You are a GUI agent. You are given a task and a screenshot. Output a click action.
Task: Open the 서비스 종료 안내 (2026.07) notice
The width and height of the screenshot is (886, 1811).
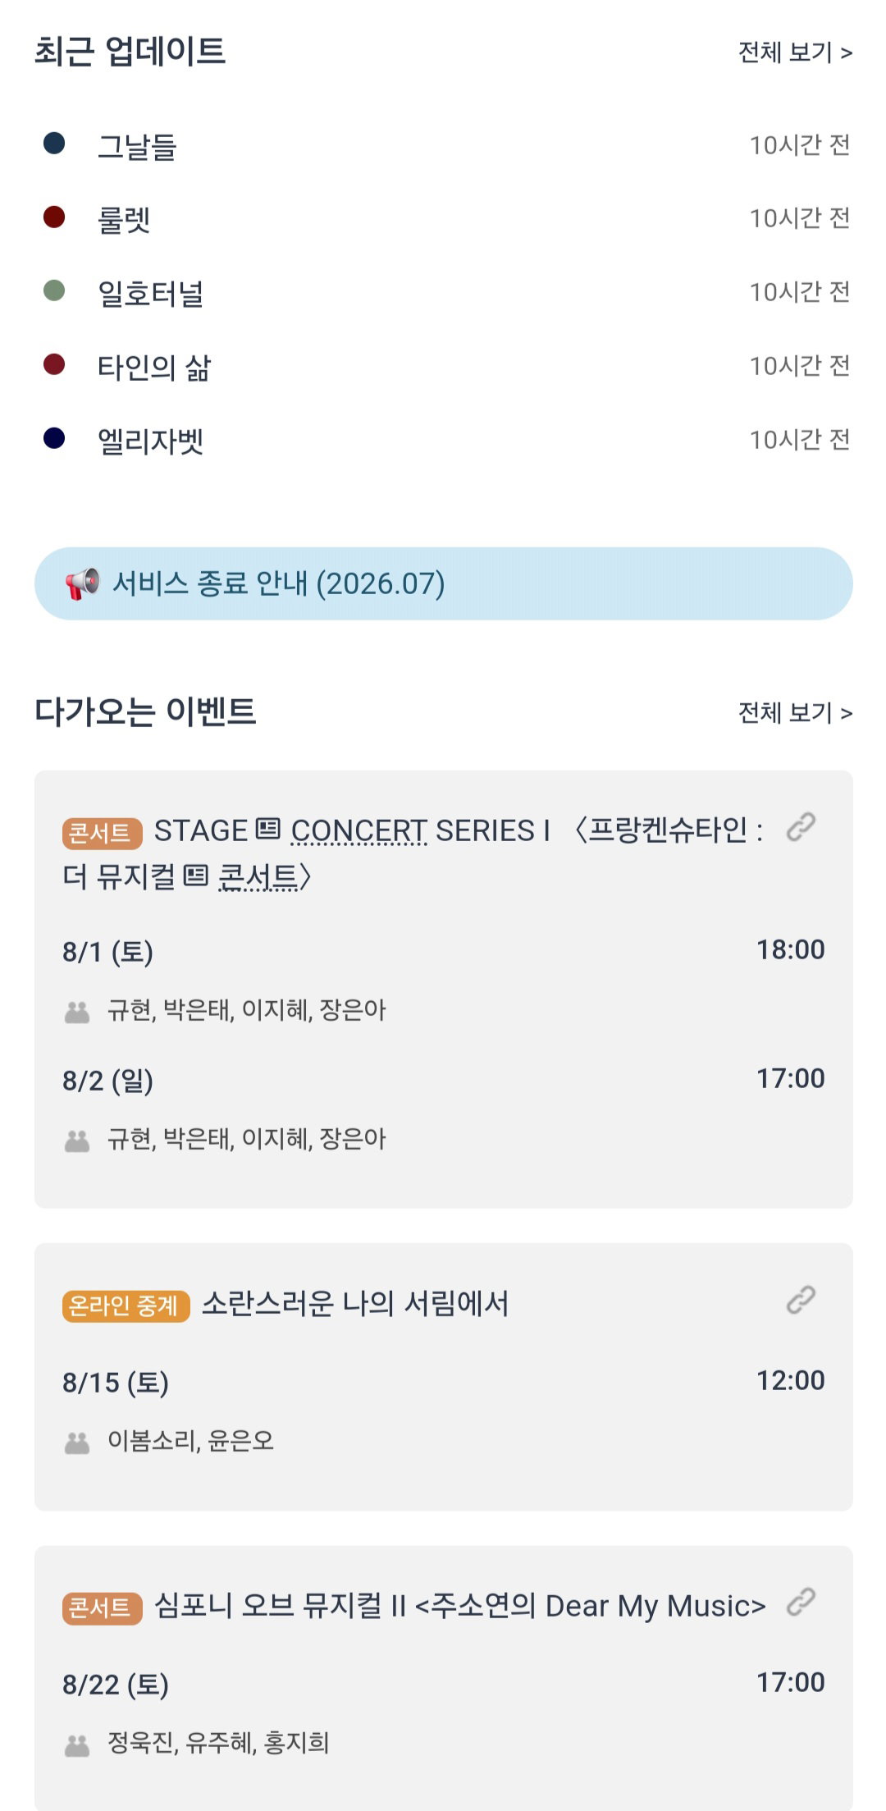tap(443, 583)
